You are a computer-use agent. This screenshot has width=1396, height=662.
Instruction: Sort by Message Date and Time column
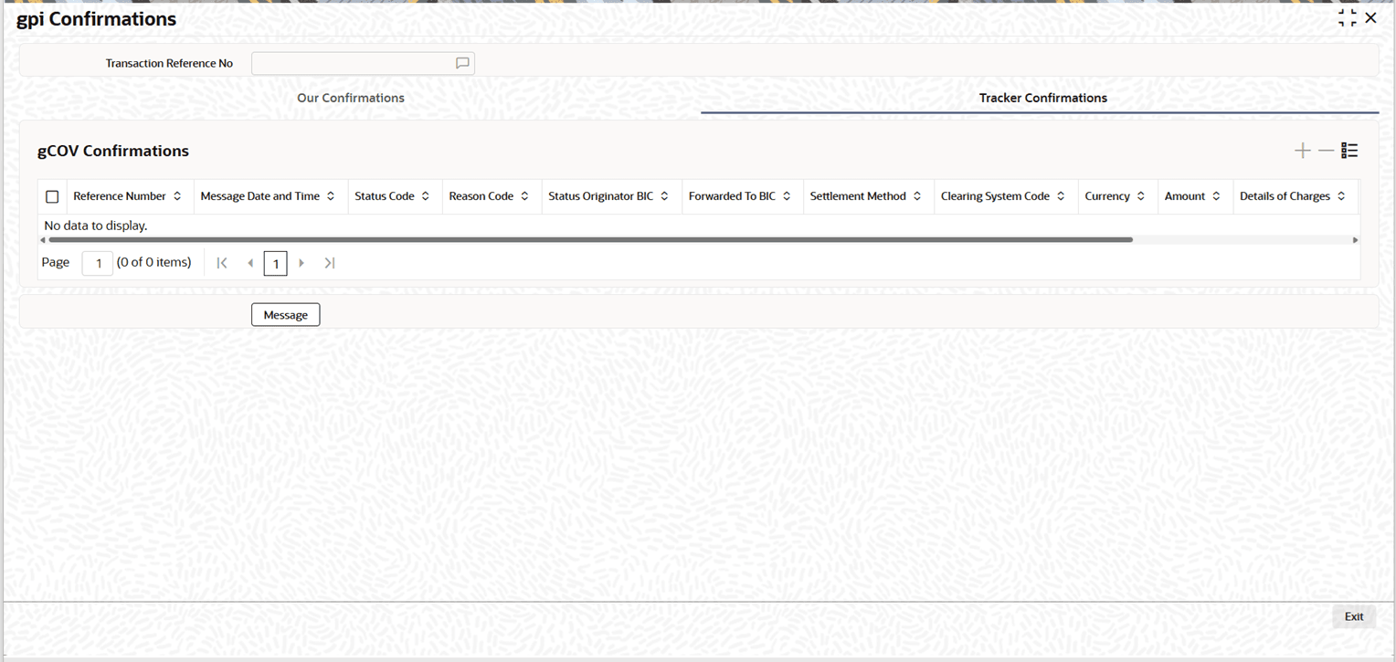click(x=331, y=196)
